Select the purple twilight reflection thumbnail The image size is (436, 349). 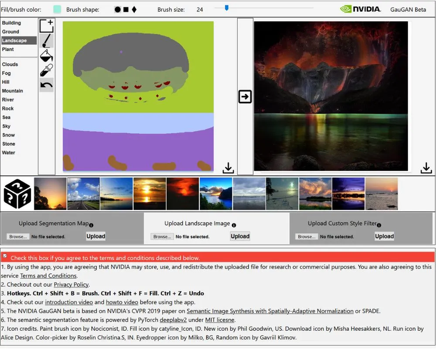(348, 194)
